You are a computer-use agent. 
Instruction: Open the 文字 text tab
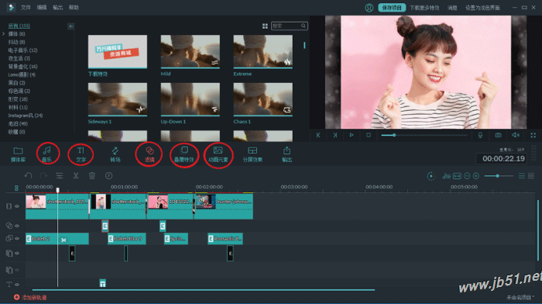pos(81,154)
